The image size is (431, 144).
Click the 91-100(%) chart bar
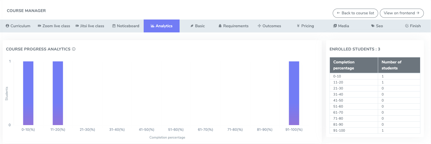tap(294, 93)
